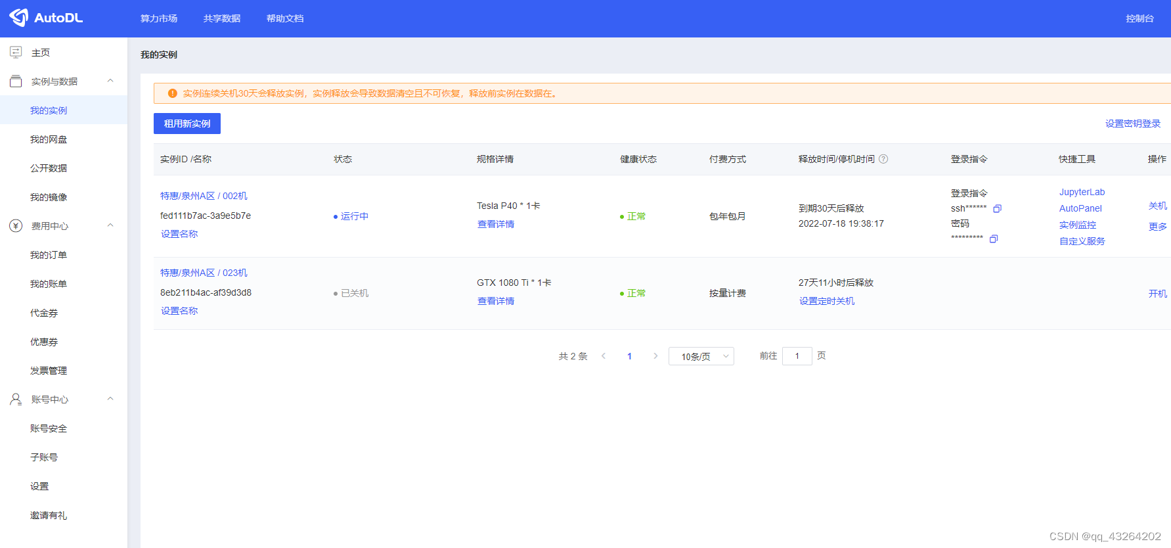Open the AutoPanel quick tool
The image size is (1171, 548).
pos(1080,208)
